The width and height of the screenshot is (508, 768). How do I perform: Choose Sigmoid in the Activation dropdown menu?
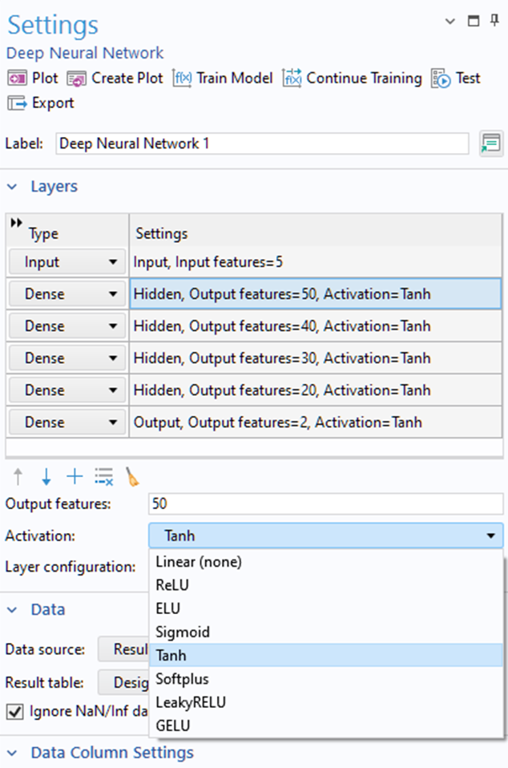[184, 632]
